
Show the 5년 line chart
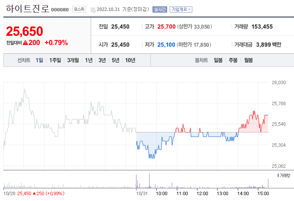[x=115, y=60]
